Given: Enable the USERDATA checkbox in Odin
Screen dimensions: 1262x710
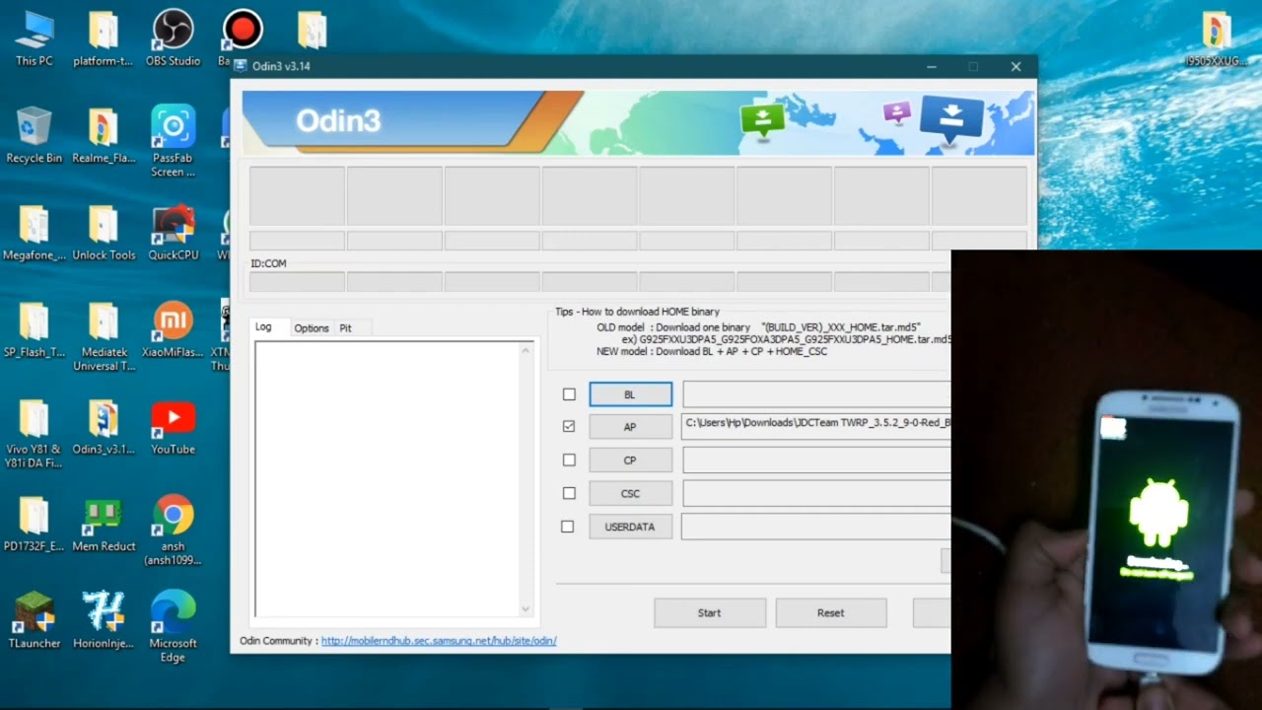Looking at the screenshot, I should click(568, 527).
